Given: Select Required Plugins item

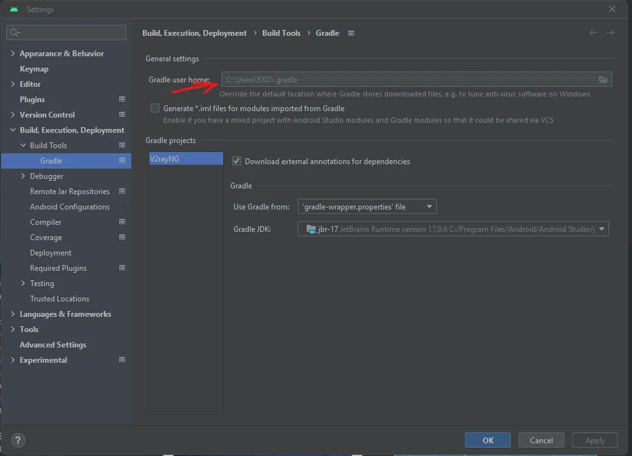Looking at the screenshot, I should [59, 268].
